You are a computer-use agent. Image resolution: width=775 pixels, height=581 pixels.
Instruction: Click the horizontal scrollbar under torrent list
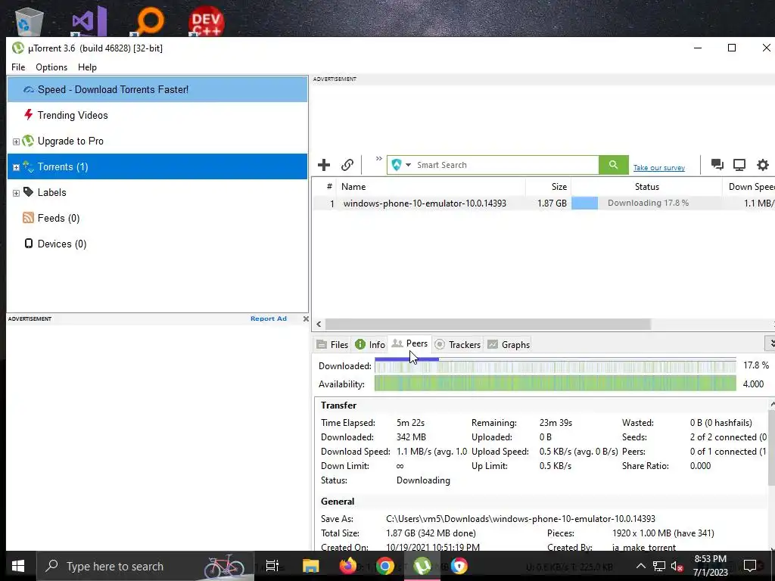tap(488, 324)
